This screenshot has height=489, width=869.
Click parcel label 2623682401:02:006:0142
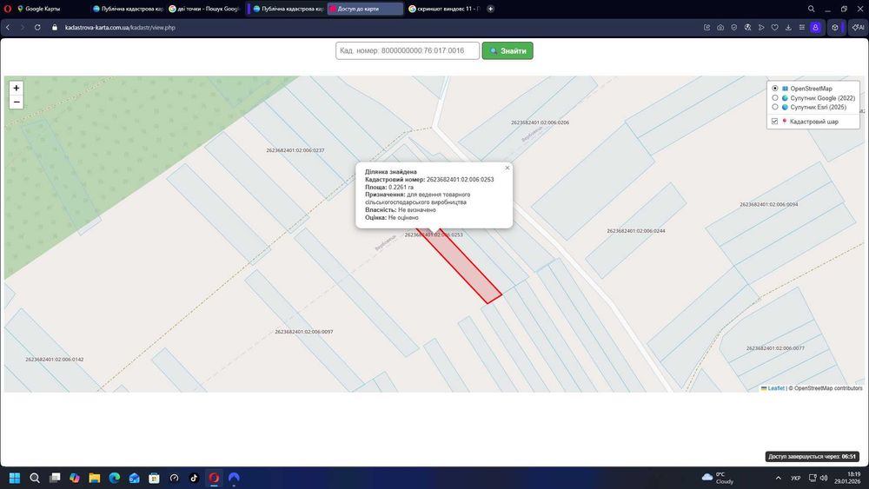[x=54, y=360]
